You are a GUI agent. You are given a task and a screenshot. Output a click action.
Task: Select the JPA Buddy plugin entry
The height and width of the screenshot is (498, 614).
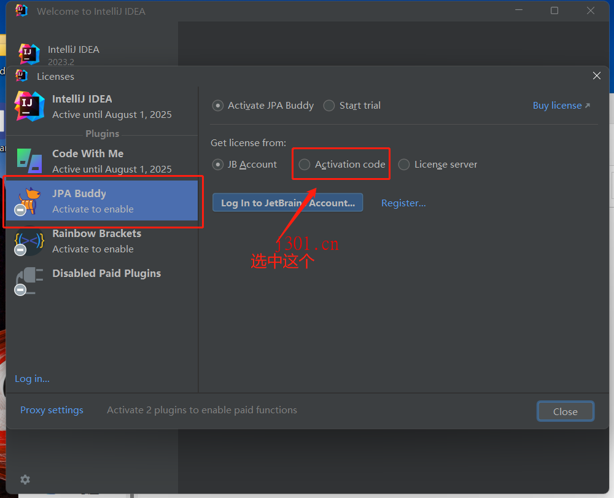(102, 201)
